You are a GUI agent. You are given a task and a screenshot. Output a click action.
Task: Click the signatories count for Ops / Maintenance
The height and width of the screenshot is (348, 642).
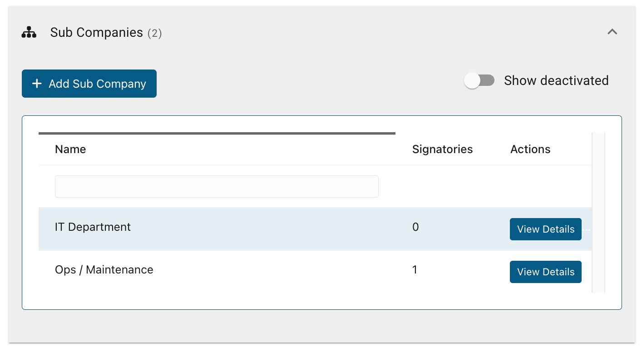[x=415, y=270]
